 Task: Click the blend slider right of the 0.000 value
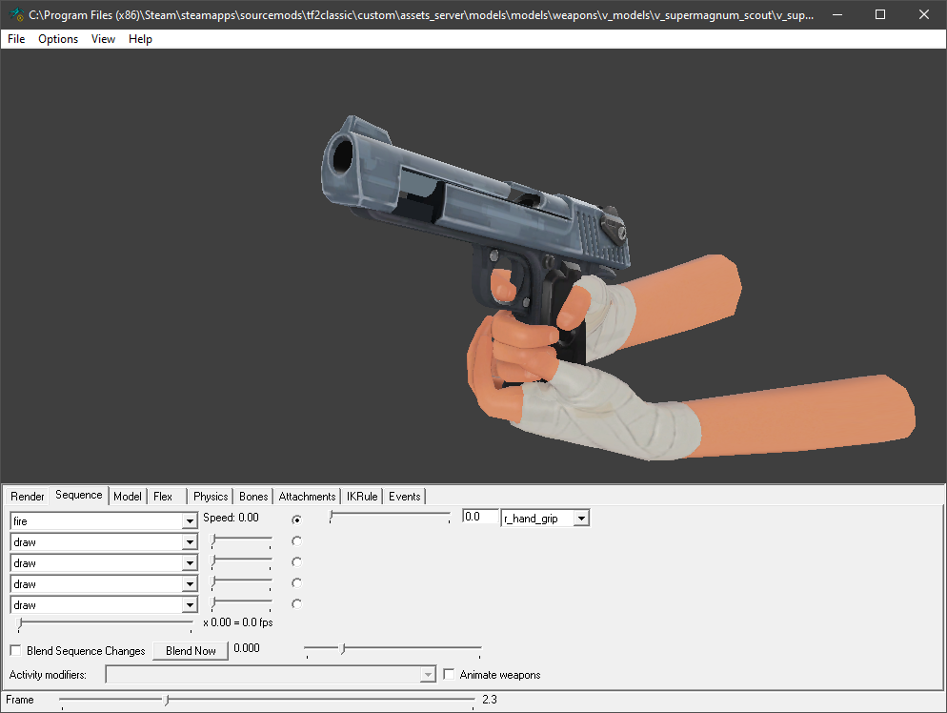(393, 649)
